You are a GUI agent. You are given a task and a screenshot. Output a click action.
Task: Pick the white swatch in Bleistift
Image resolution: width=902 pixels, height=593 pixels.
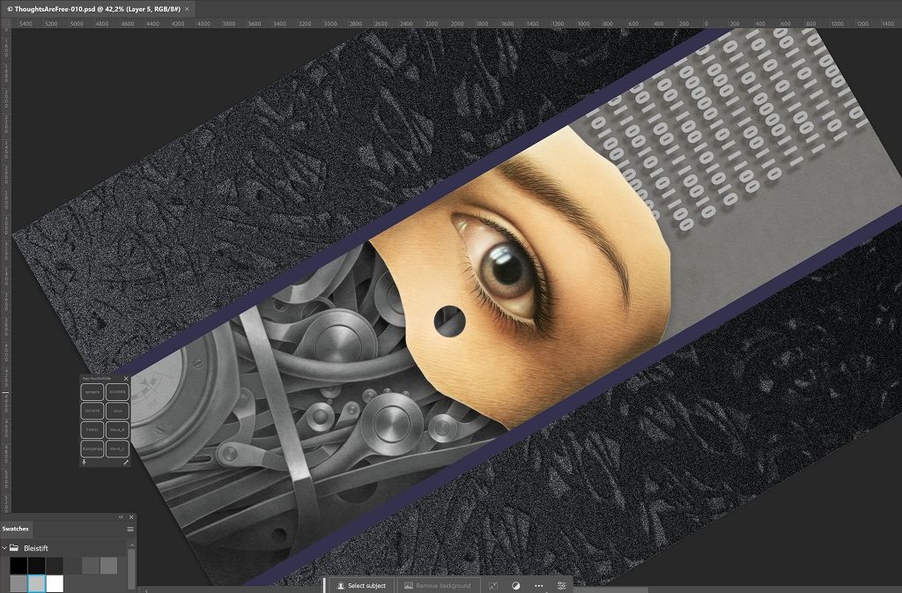point(55,584)
